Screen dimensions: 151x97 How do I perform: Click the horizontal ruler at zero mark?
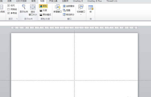(74, 28)
